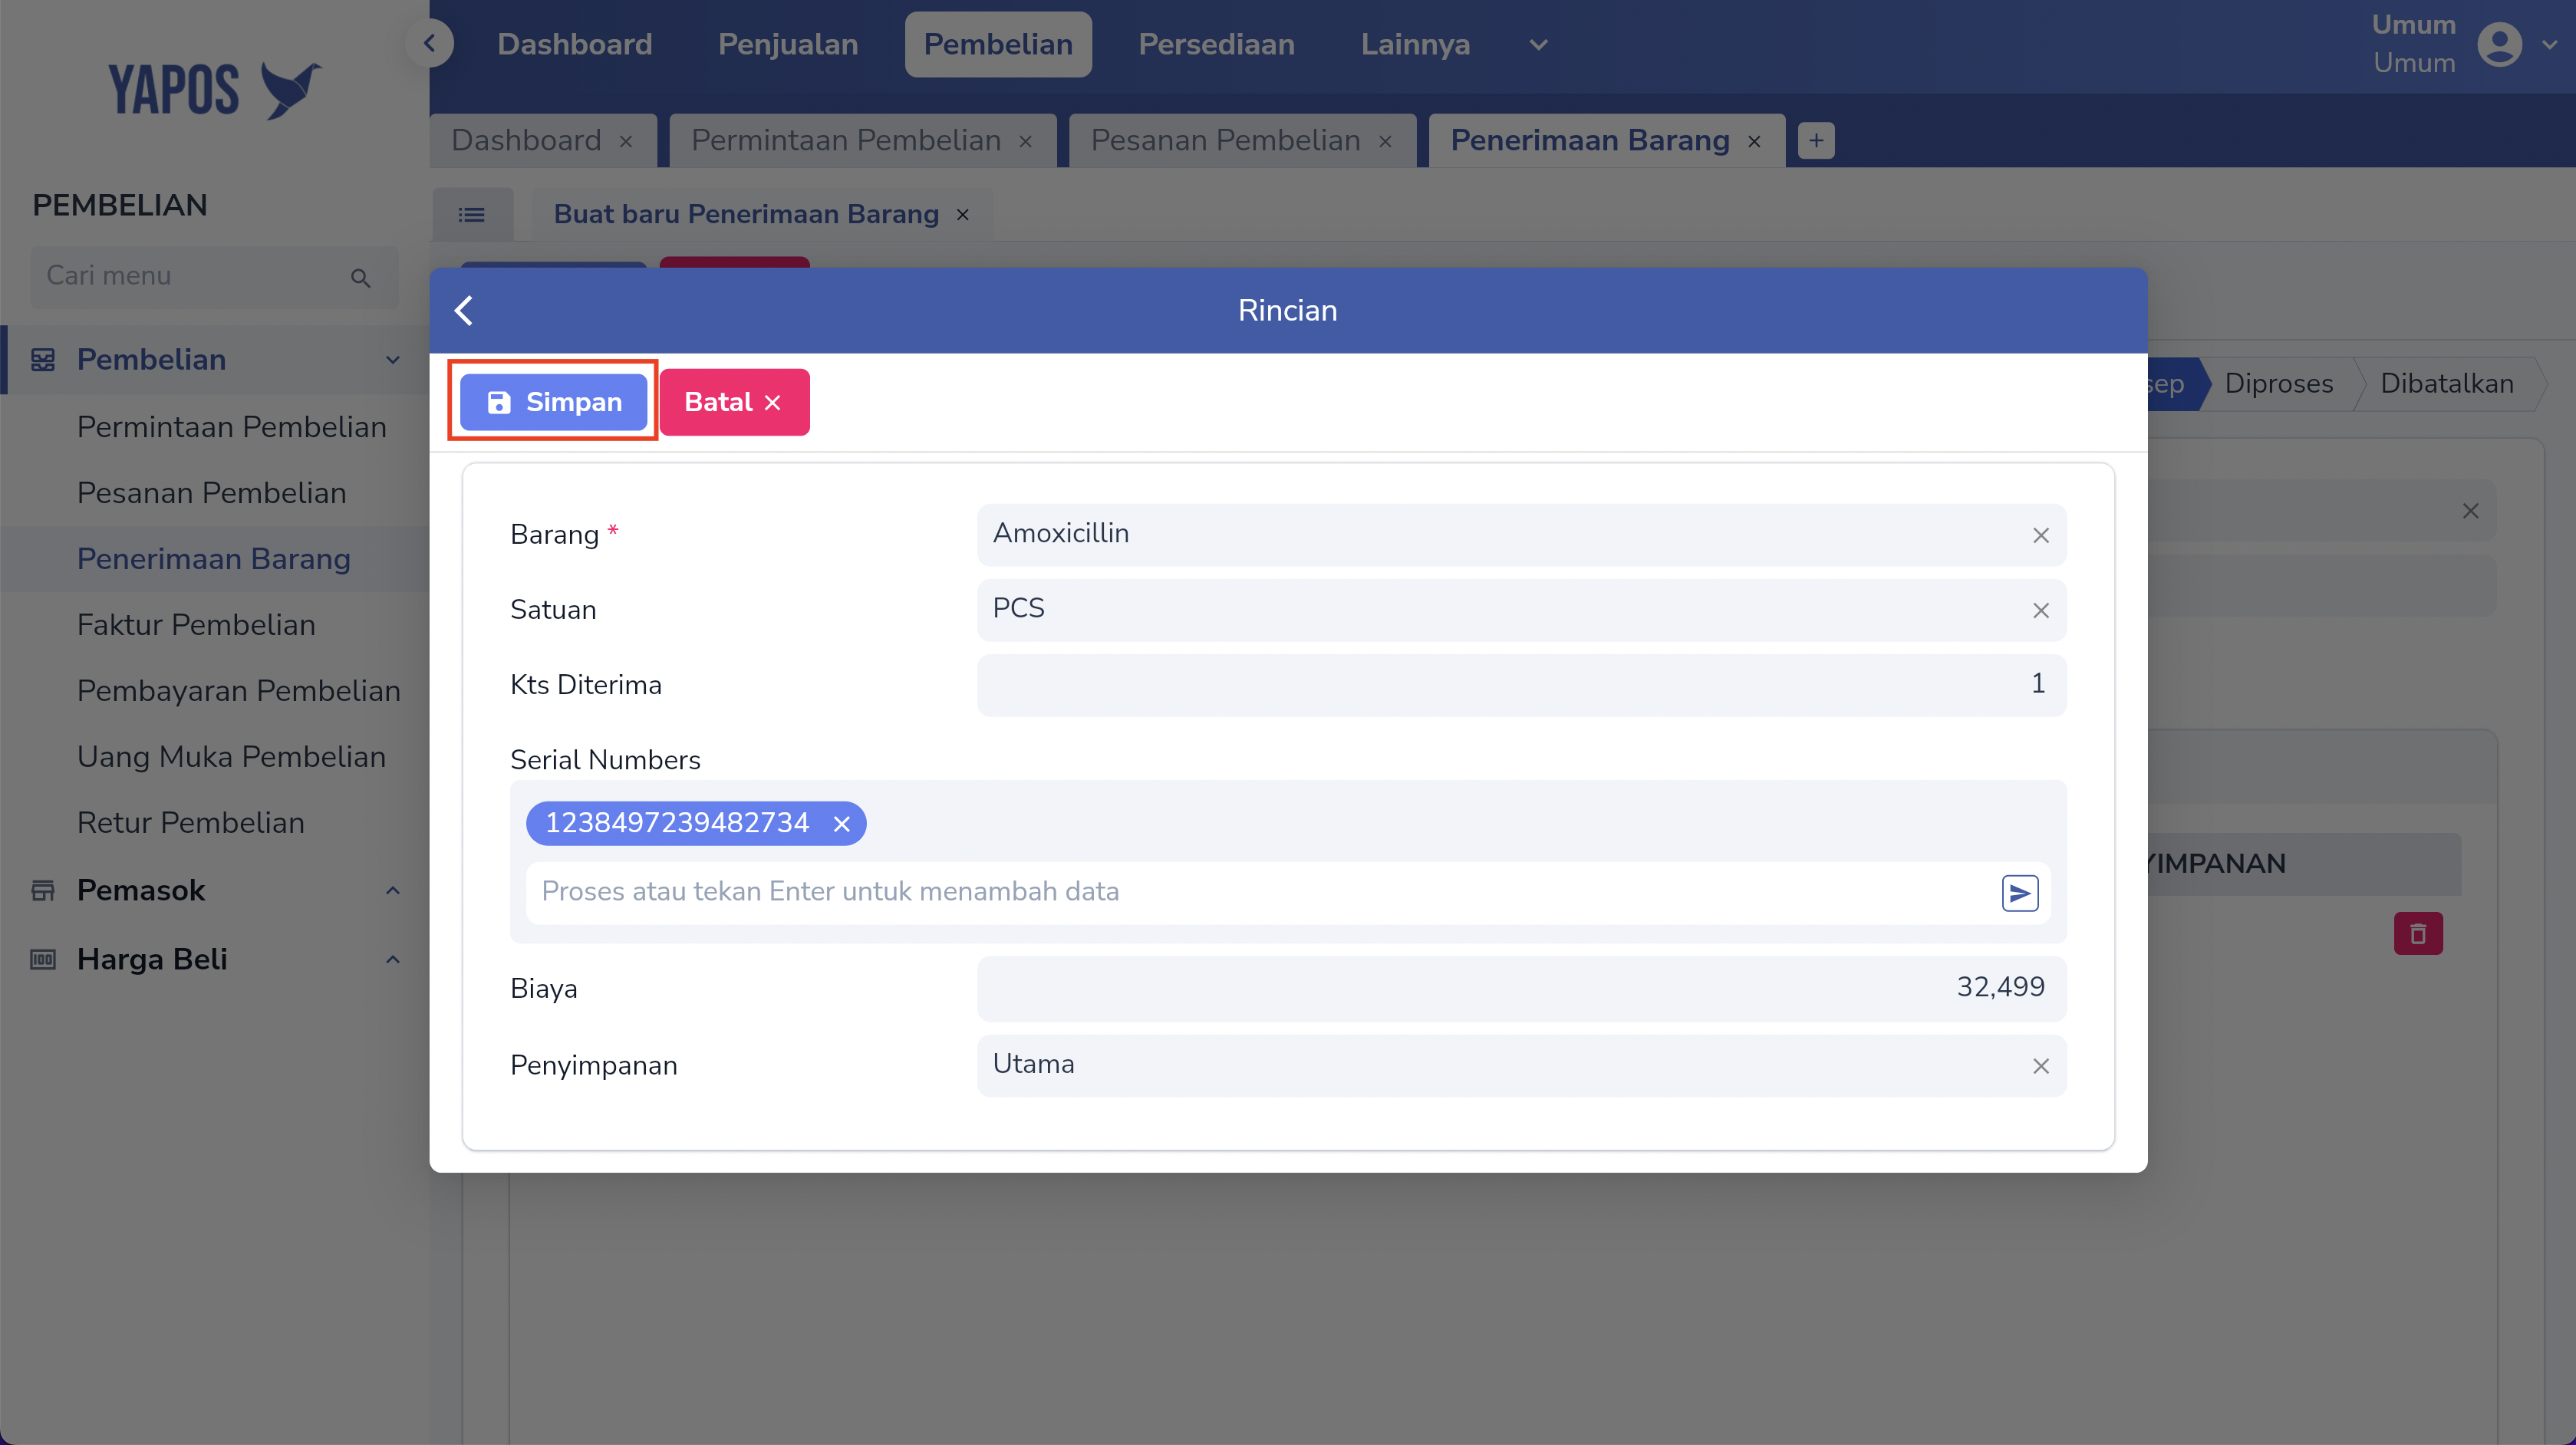This screenshot has width=2576, height=1445.
Task: Click the send arrow icon in Serial Numbers
Action: [2019, 892]
